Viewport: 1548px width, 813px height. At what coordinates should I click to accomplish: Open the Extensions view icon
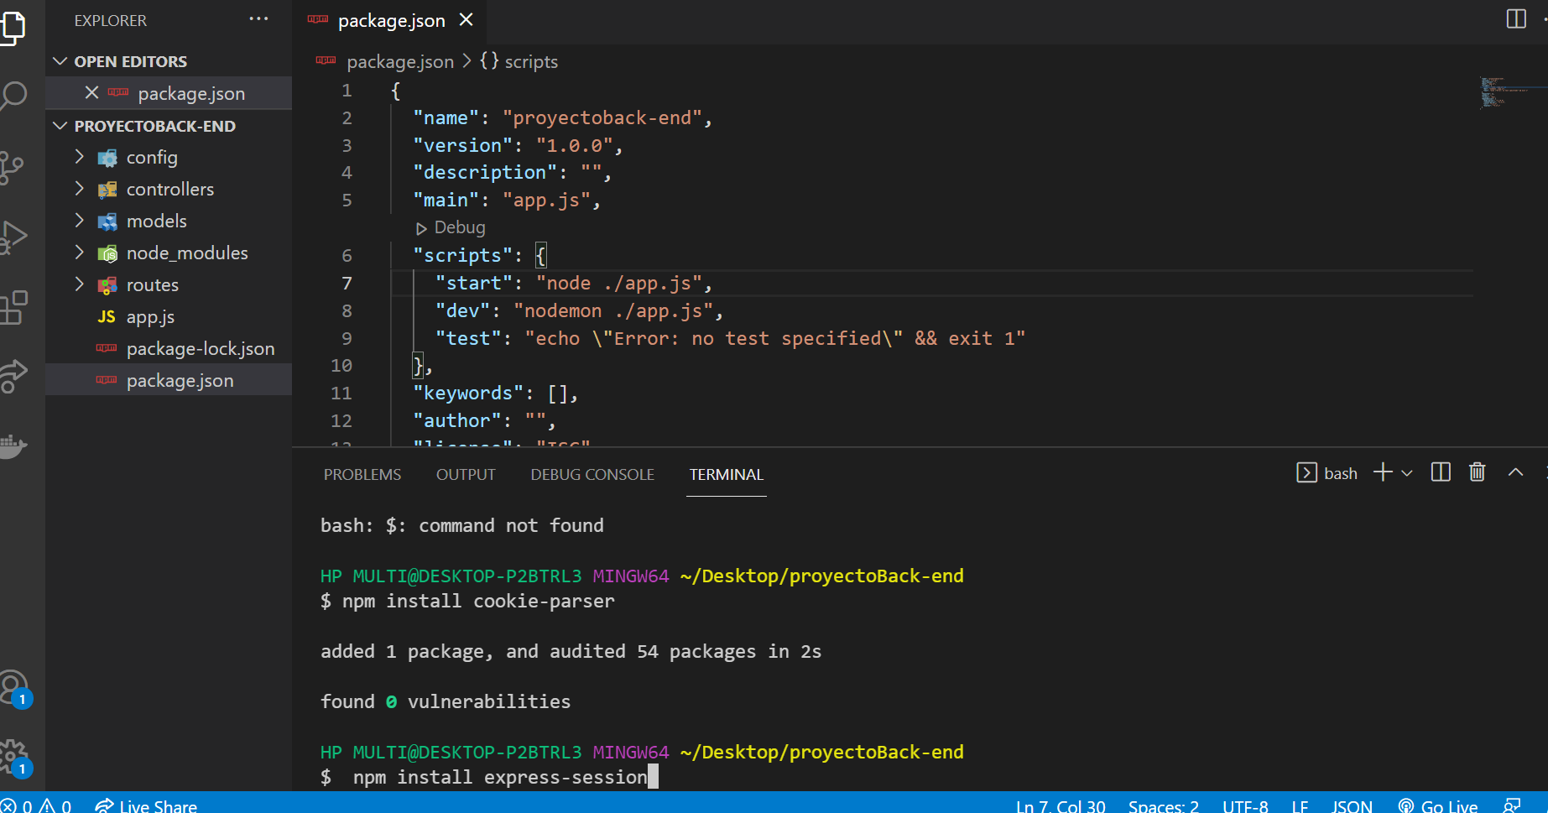[x=12, y=308]
